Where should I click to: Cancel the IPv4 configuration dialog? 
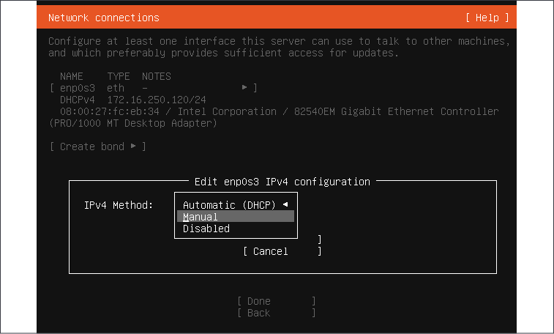point(282,251)
